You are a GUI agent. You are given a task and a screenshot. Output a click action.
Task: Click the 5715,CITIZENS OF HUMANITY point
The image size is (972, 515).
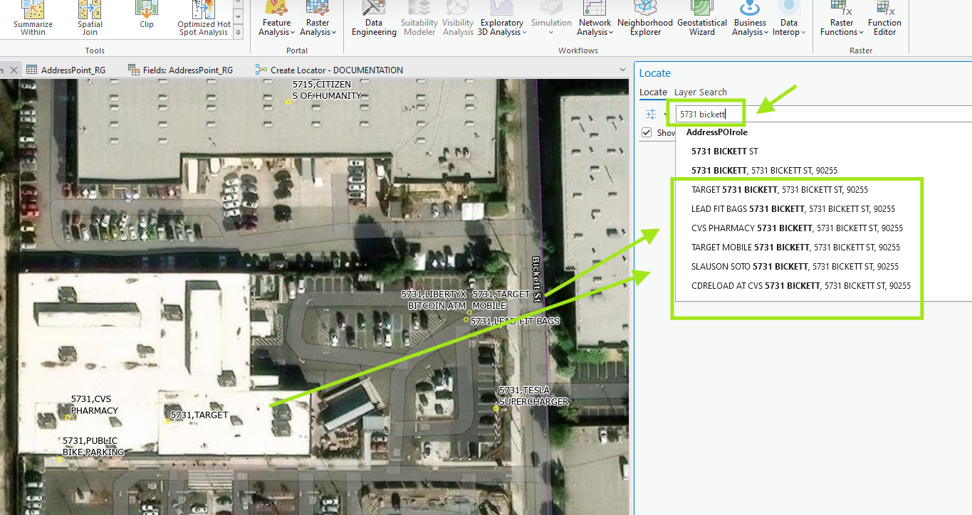coord(288,102)
